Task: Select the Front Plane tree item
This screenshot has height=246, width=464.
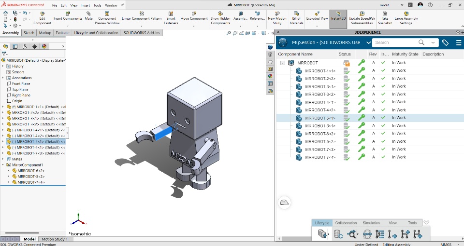Action: (x=20, y=83)
